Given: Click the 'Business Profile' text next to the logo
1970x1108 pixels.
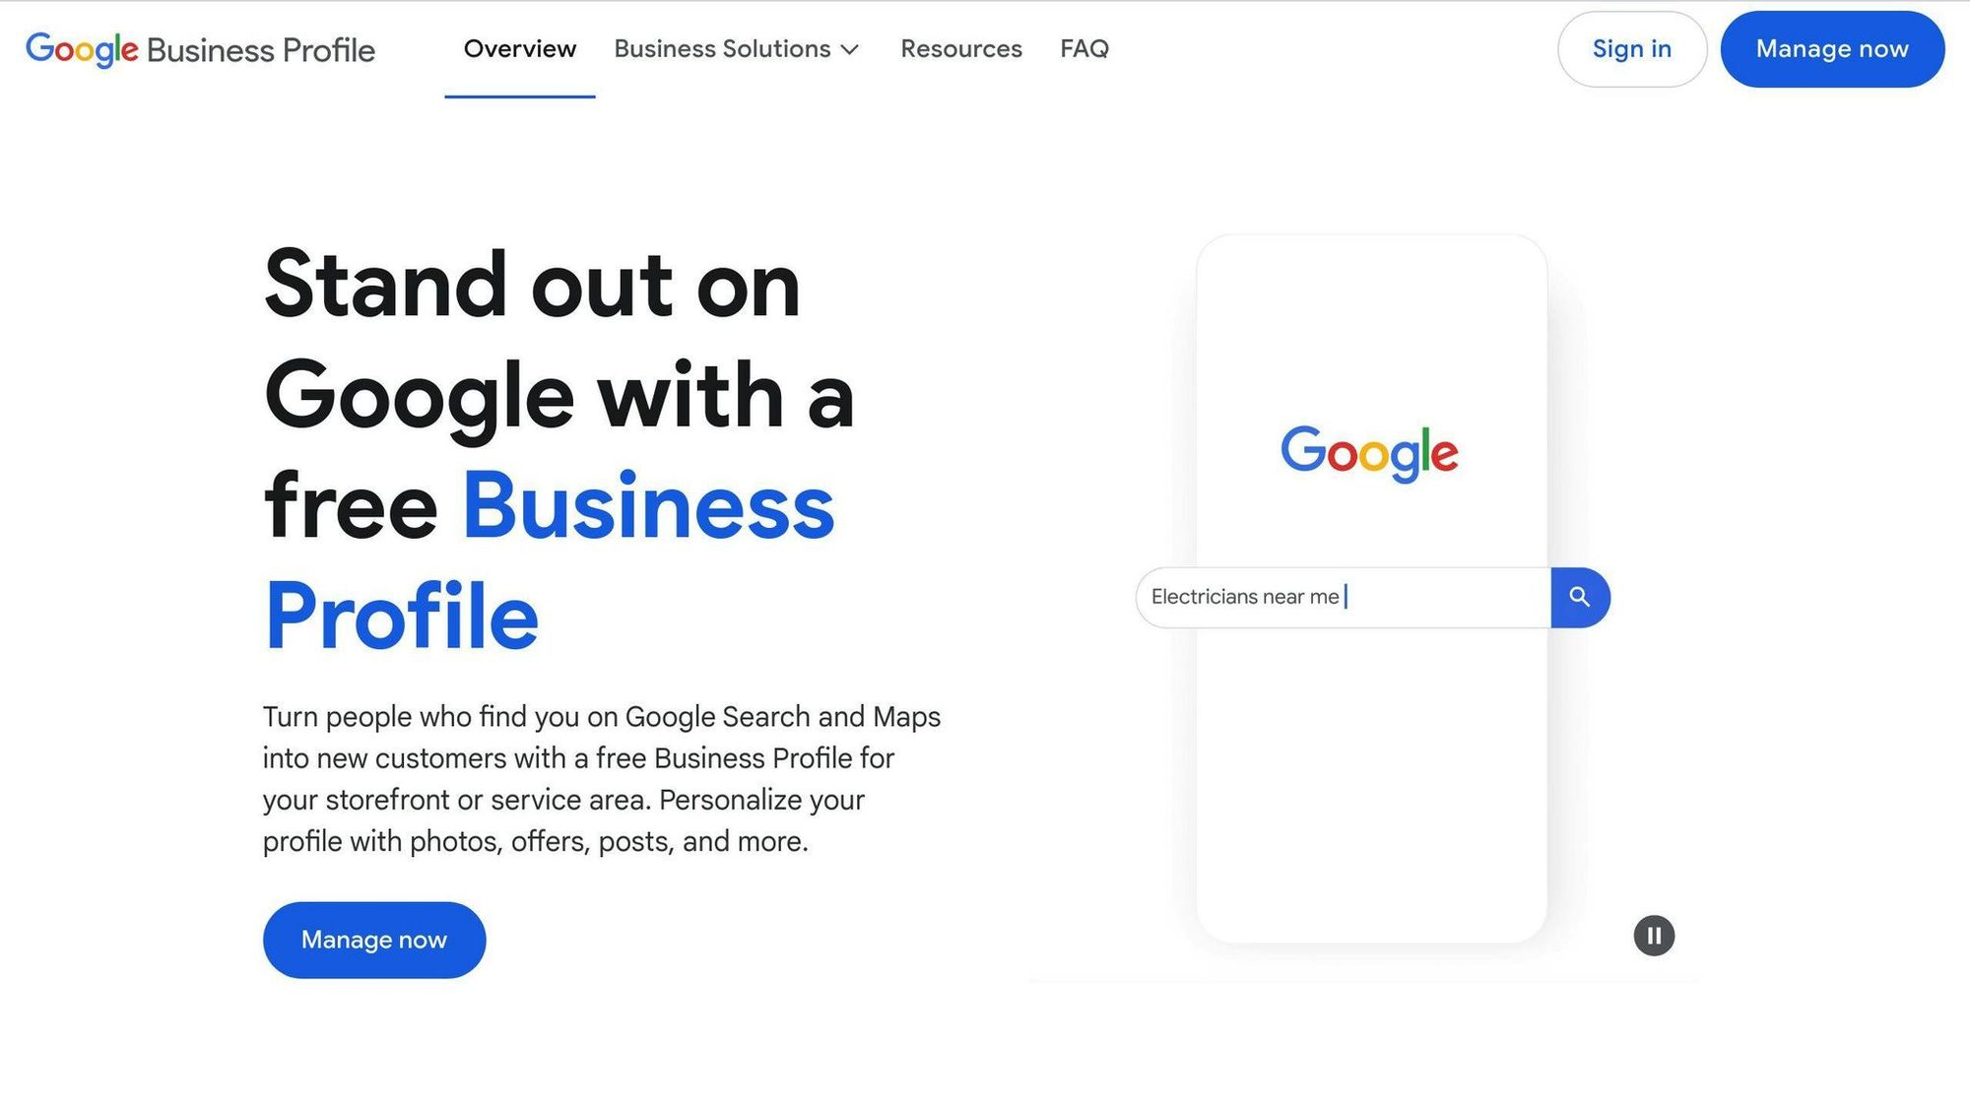Looking at the screenshot, I should [x=261, y=50].
